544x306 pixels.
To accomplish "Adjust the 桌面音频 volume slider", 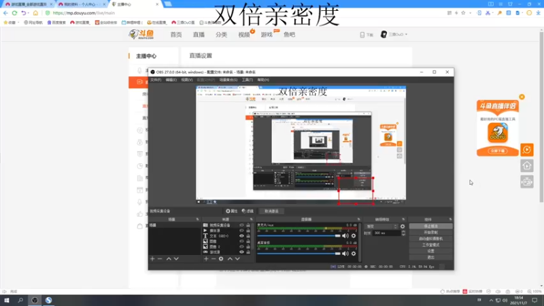I will tap(299, 254).
